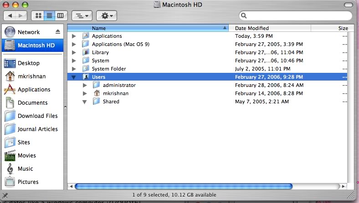Switch to column view
Image resolution: width=359 pixels, height=203 pixels.
pyautogui.click(x=61, y=15)
